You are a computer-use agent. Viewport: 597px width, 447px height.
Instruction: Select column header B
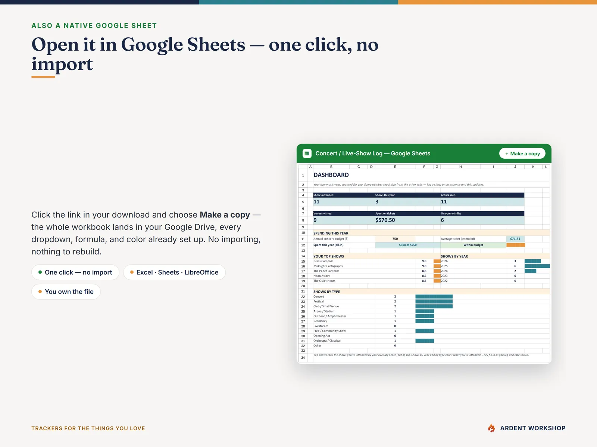331,167
